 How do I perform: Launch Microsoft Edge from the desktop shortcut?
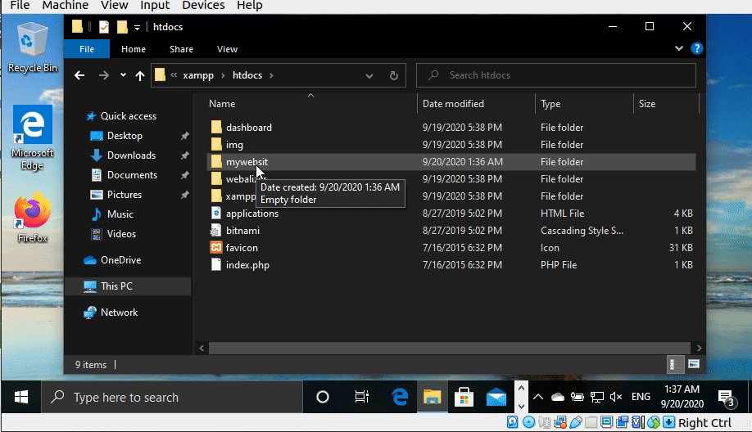(x=33, y=138)
